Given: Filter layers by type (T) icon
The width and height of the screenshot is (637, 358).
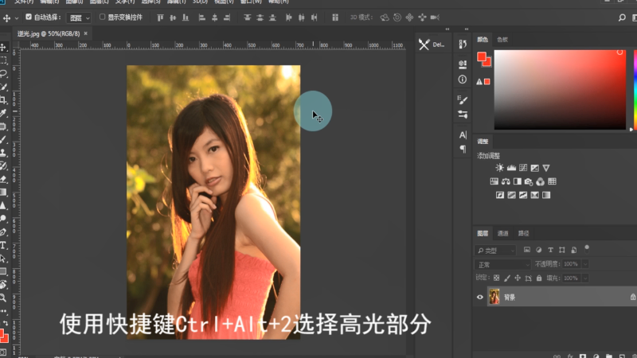Looking at the screenshot, I should point(550,250).
